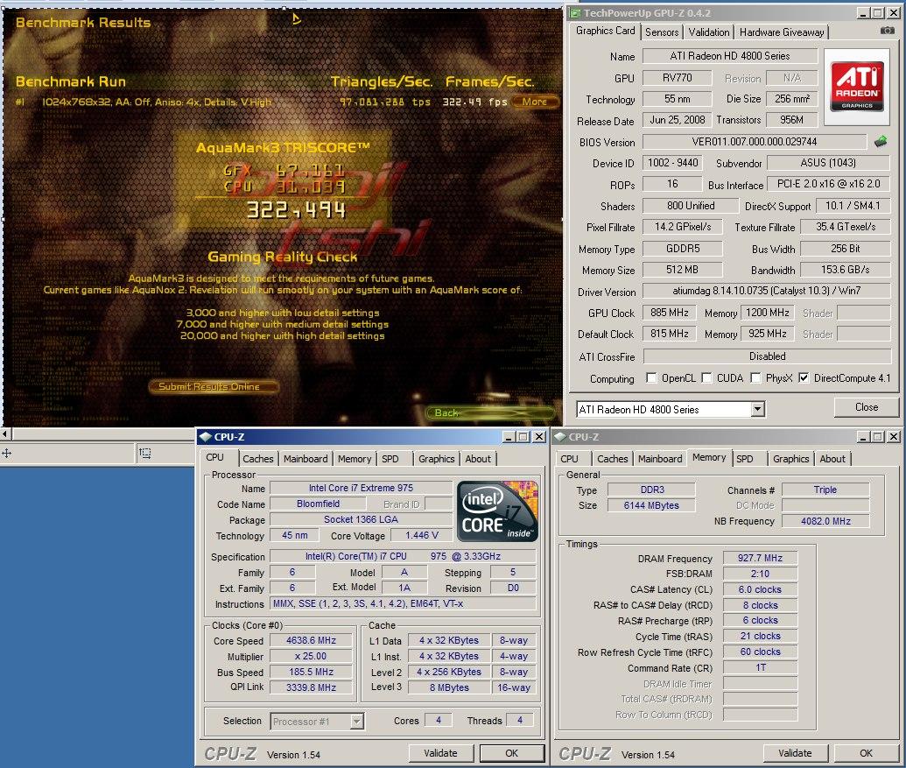The height and width of the screenshot is (768, 906).
Task: Click the NB Frequency 4082.0 MHz value
Action: click(x=825, y=521)
